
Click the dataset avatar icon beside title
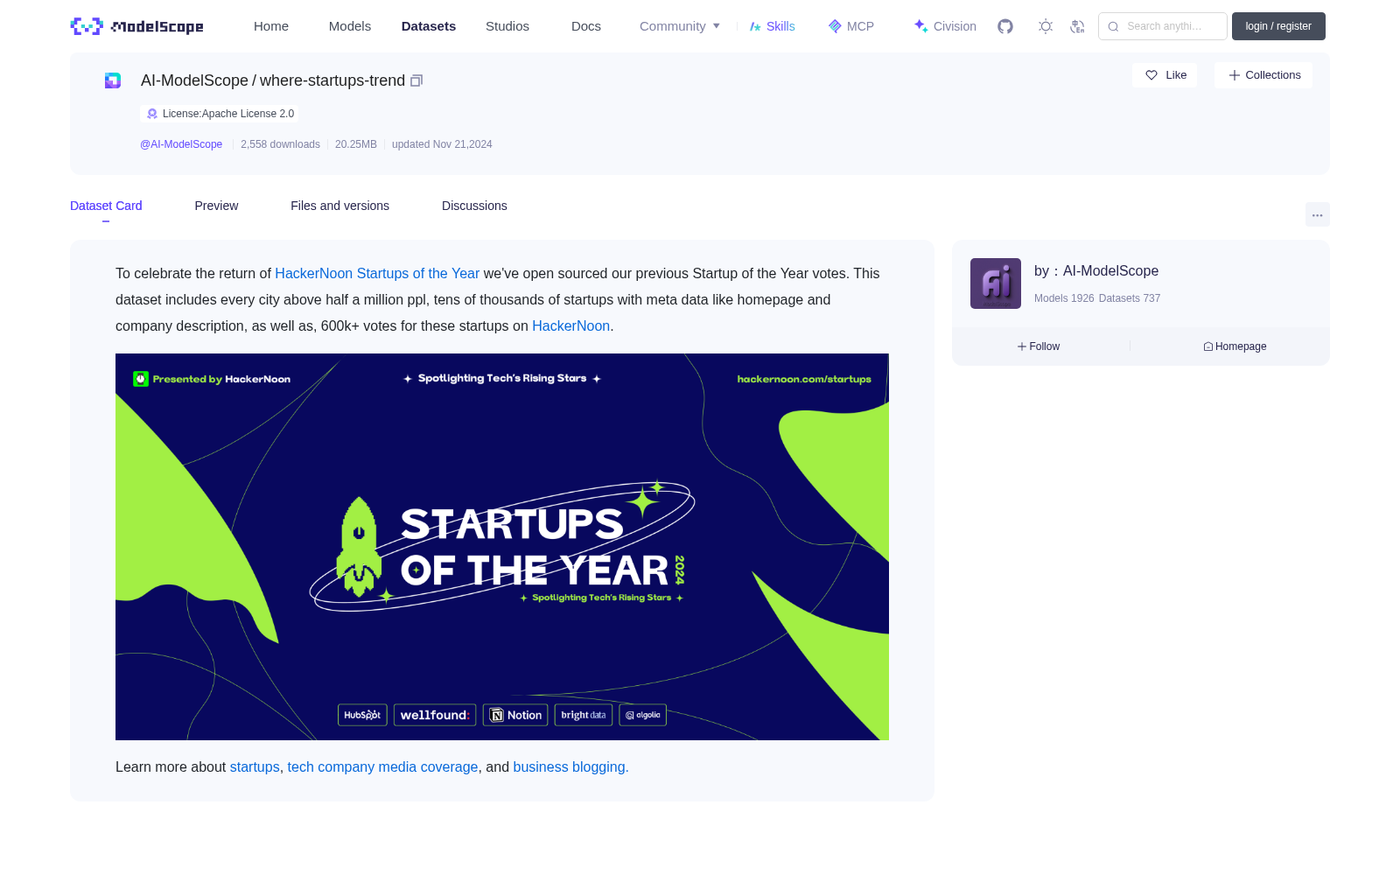tap(113, 80)
